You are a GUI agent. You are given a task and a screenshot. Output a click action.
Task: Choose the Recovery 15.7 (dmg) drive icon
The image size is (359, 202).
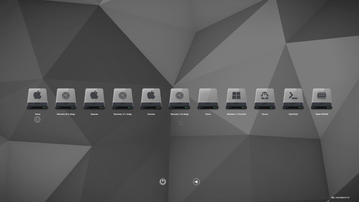pyautogui.click(x=122, y=99)
